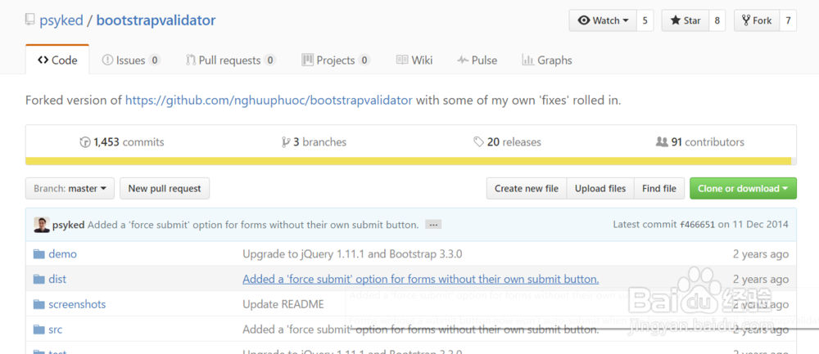This screenshot has height=354, width=819.
Task: Open the src folder
Action: click(56, 329)
